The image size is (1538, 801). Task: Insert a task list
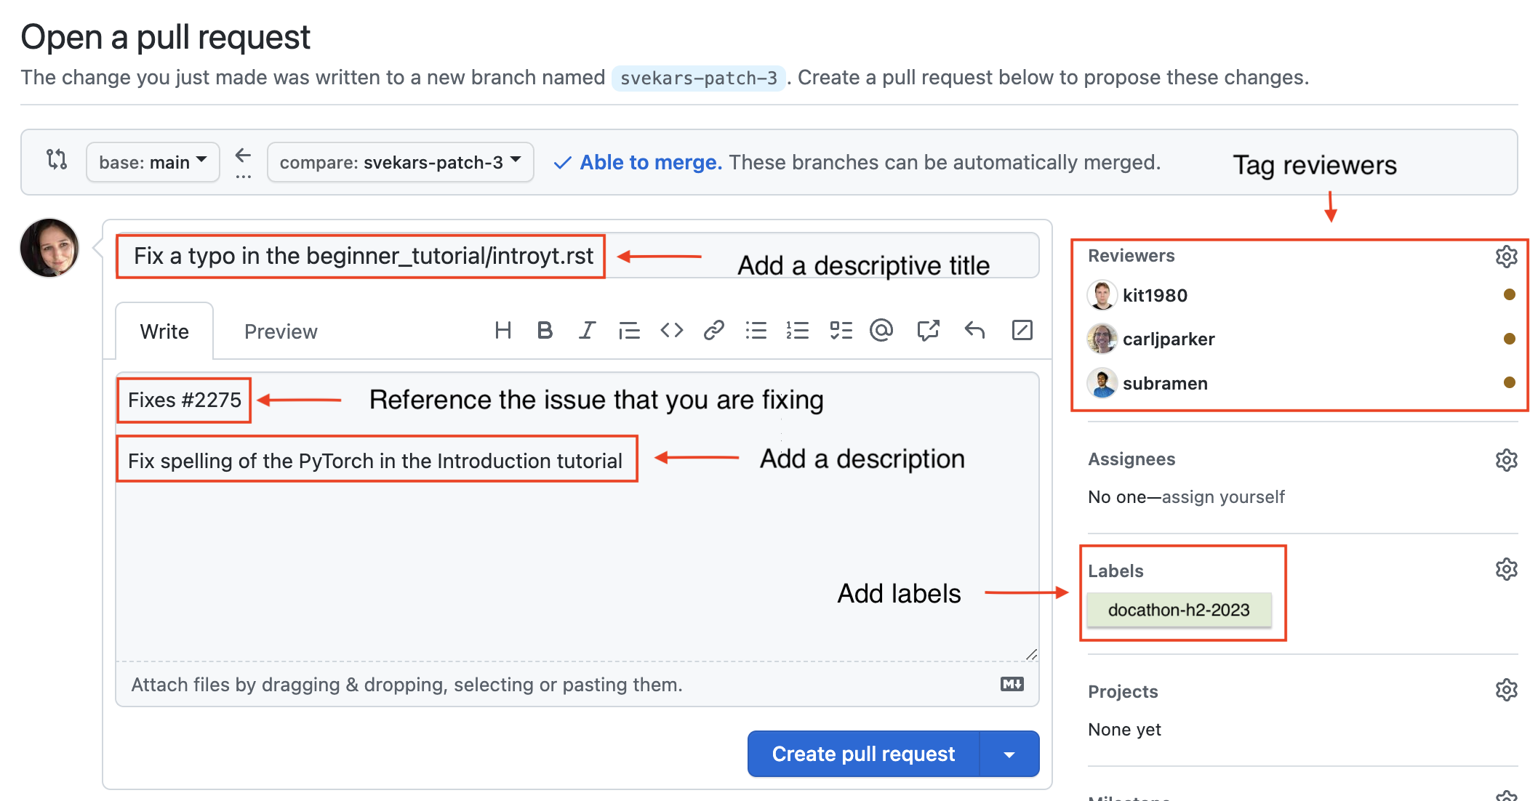pyautogui.click(x=841, y=331)
